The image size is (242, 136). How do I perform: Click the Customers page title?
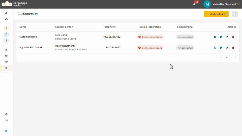click(26, 14)
